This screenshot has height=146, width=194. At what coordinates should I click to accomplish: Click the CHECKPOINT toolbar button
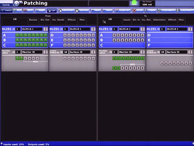66,11
